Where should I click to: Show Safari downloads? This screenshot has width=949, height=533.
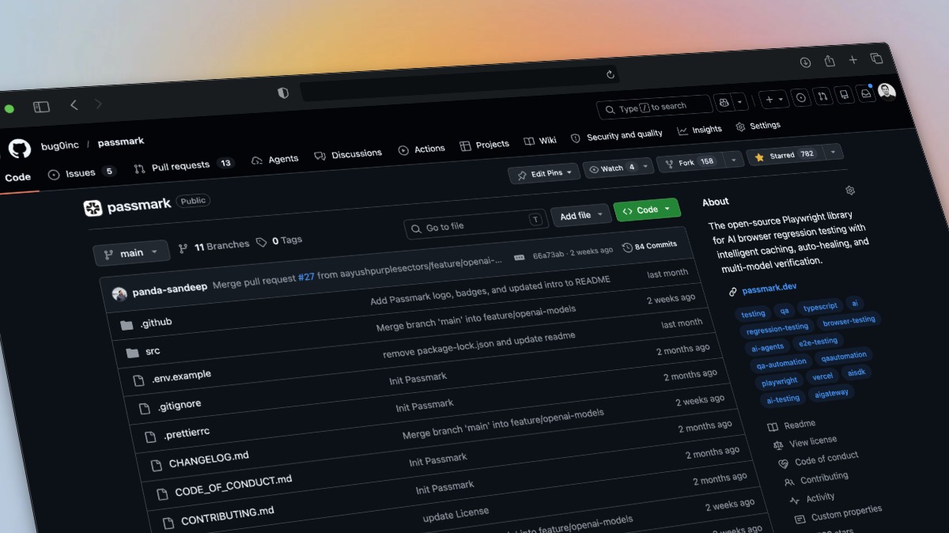[805, 62]
